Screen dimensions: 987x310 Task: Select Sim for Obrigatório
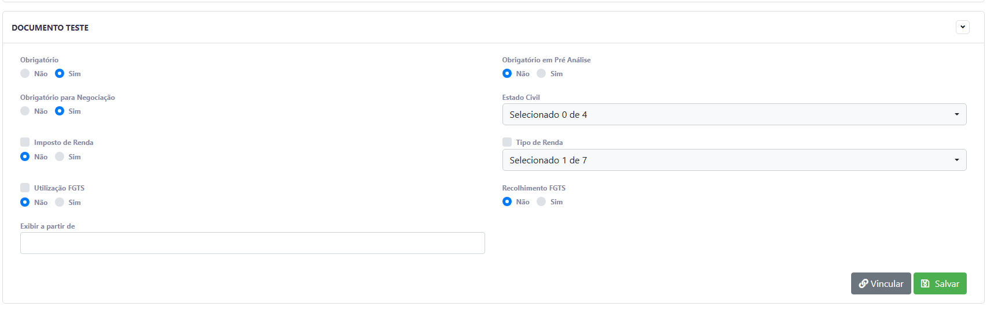coord(60,73)
